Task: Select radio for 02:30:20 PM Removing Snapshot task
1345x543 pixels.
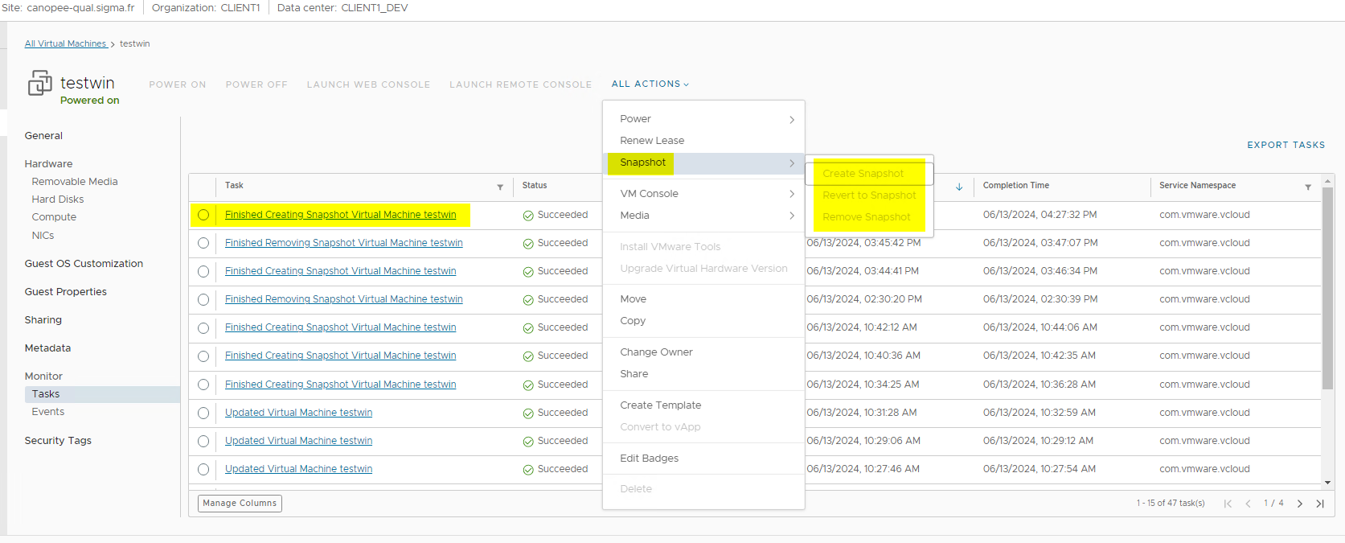Action: [x=203, y=300]
